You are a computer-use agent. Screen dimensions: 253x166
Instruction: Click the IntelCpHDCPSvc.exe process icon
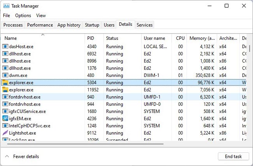click(x=5, y=126)
